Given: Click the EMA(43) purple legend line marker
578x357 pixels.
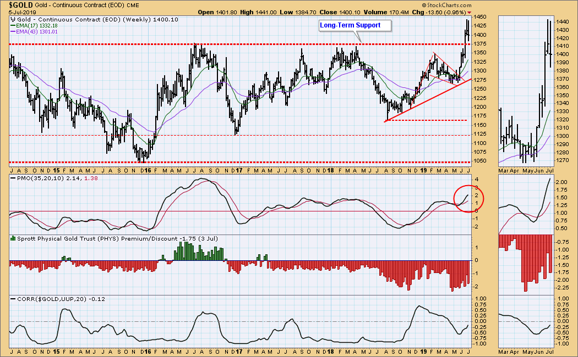Looking at the screenshot, I should coord(13,31).
